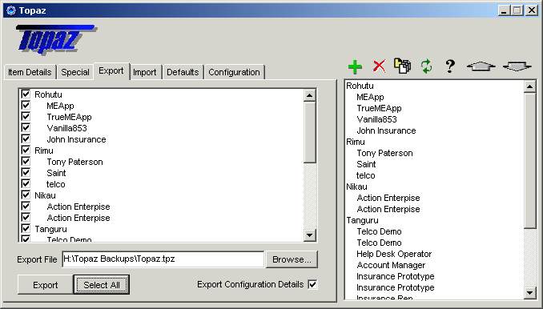543x309 pixels.
Task: Click the red X delete icon
Action: coord(379,66)
